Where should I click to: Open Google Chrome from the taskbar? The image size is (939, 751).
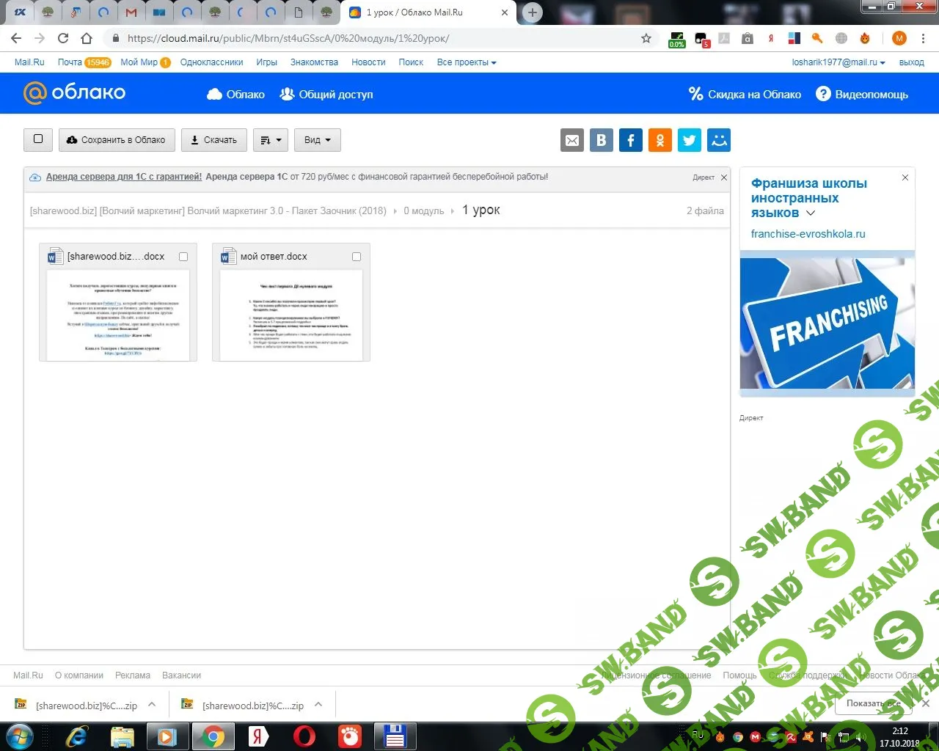pos(213,736)
